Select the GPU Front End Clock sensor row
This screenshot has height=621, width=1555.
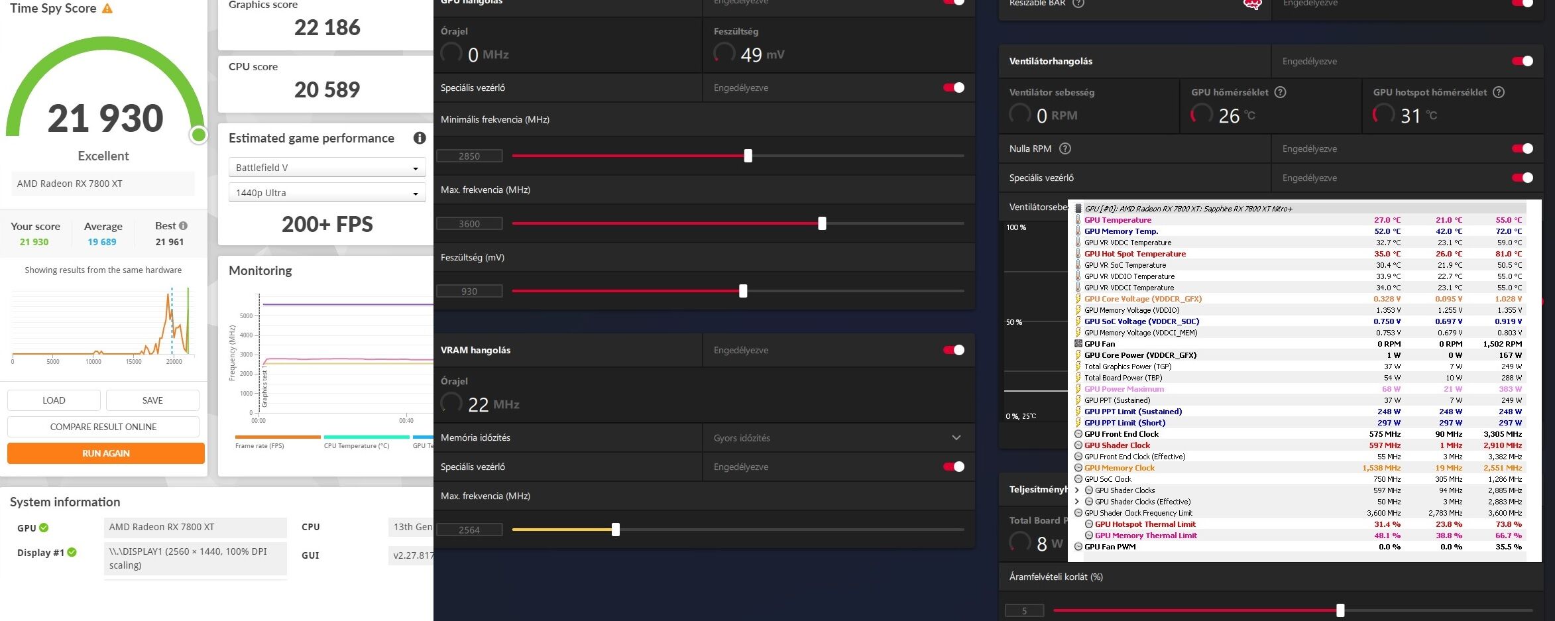(1299, 434)
